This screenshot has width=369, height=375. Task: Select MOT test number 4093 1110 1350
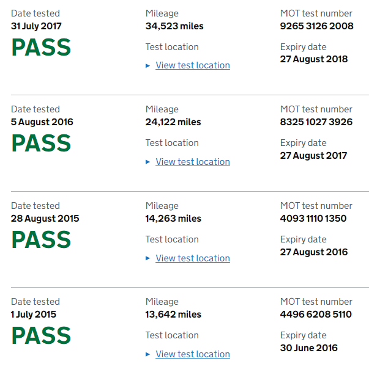click(313, 219)
